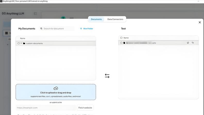Click the magnifier icon in the search box
Image resolution: width=204 pixels, height=115 pixels.
[x=41, y=29]
